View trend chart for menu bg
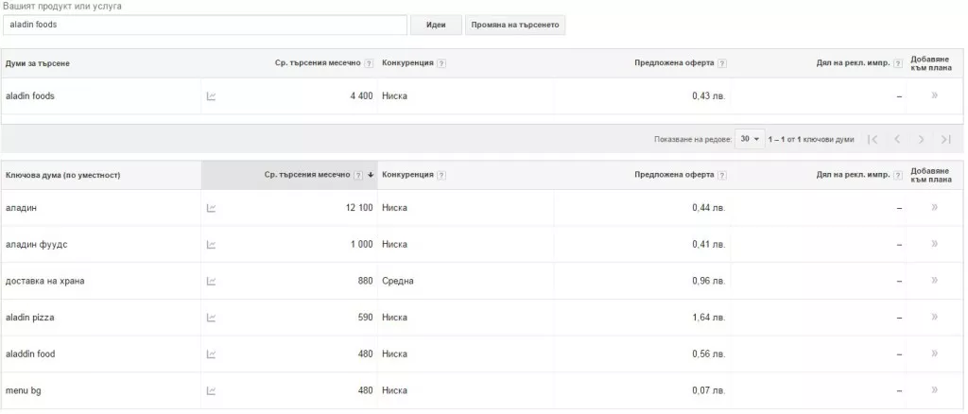The height and width of the screenshot is (414, 968). point(211,390)
